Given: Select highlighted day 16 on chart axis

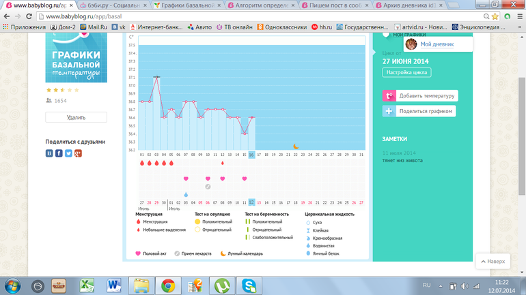Looking at the screenshot, I should point(251,155).
